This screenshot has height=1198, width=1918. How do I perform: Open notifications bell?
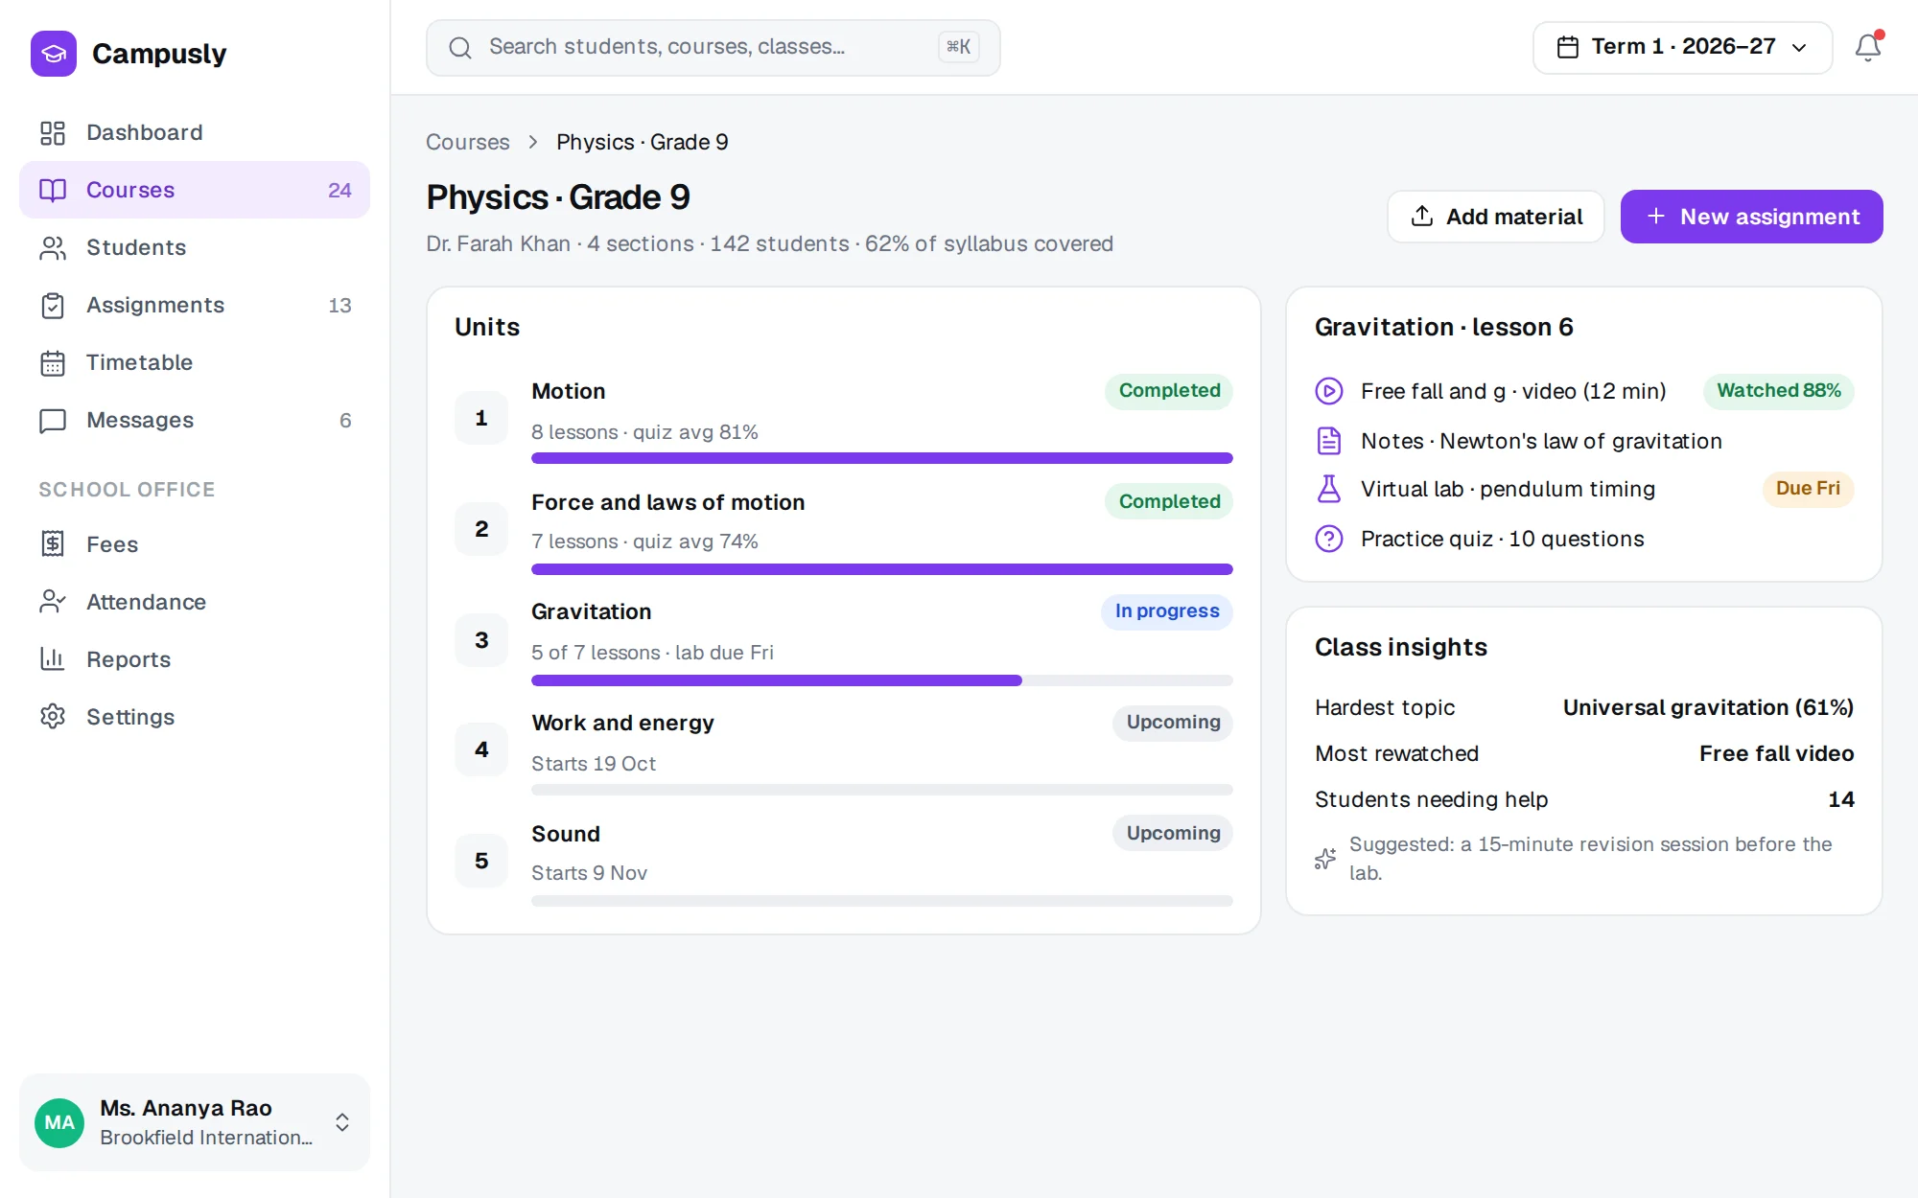(1868, 47)
